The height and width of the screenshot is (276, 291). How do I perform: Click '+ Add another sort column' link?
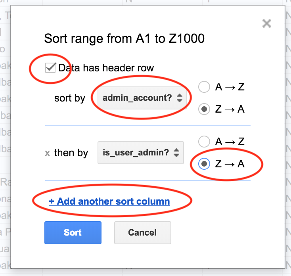click(x=109, y=201)
